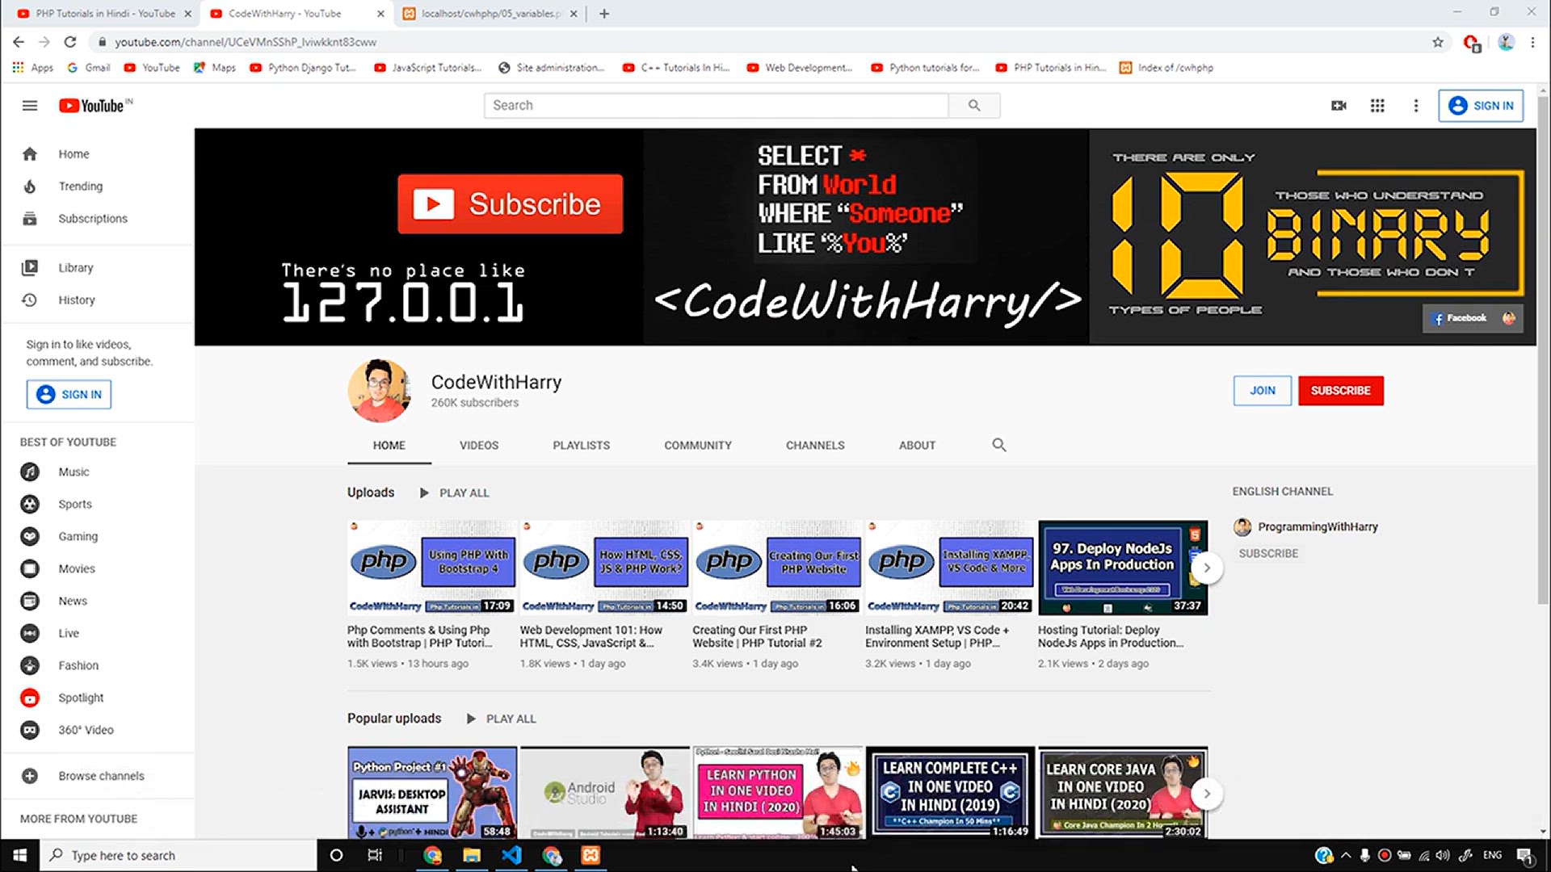Click the CodeWithHarry channel avatar

380,391
